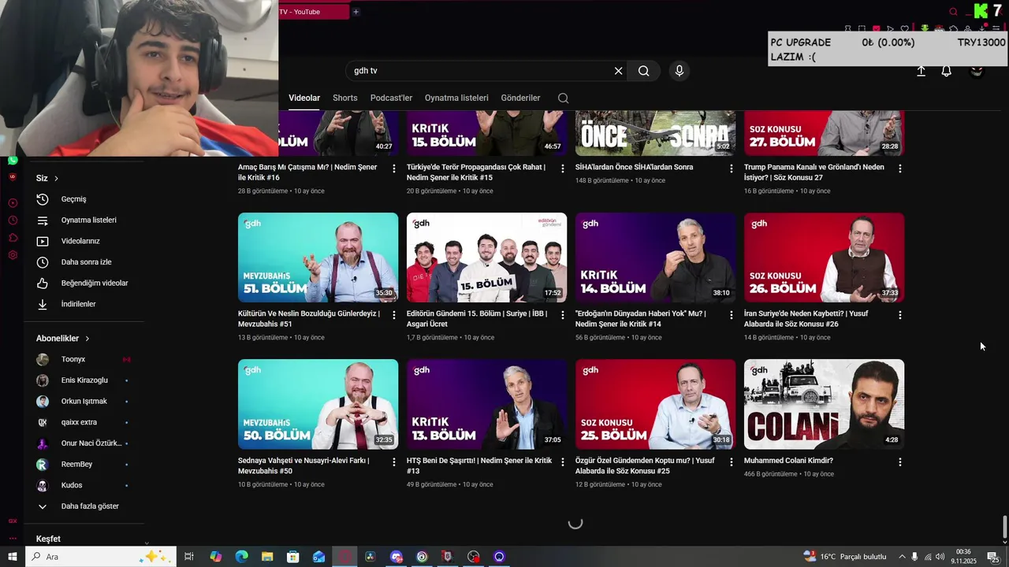The image size is (1009, 567).
Task: Open the YouTube upload/create icon
Action: point(921,71)
